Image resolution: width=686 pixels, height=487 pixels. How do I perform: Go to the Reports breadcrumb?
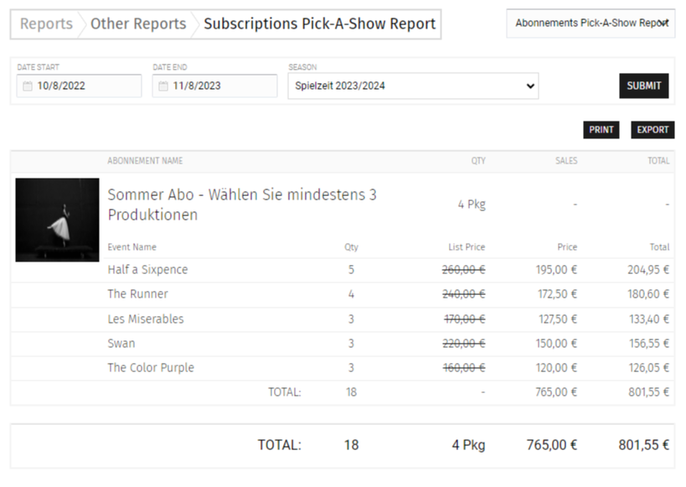pos(46,24)
